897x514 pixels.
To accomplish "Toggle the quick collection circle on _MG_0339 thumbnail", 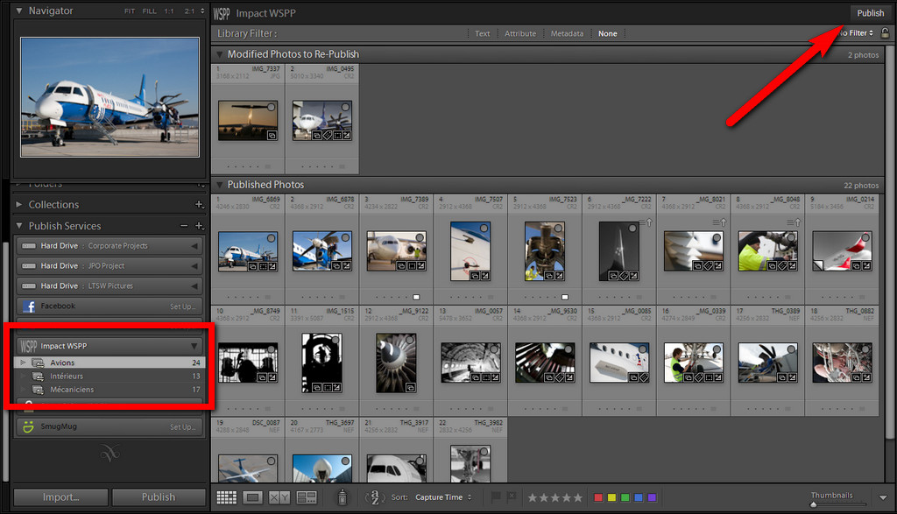I will pyautogui.click(x=717, y=349).
